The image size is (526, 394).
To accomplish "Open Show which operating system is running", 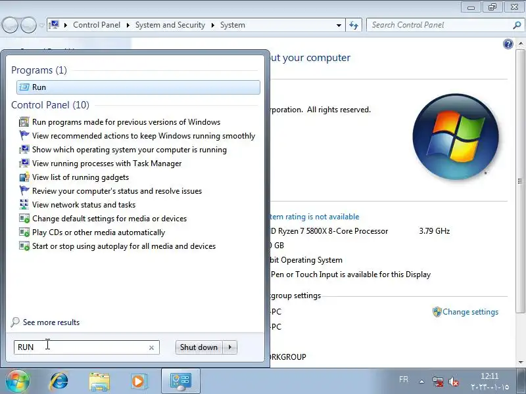I will 130,150.
